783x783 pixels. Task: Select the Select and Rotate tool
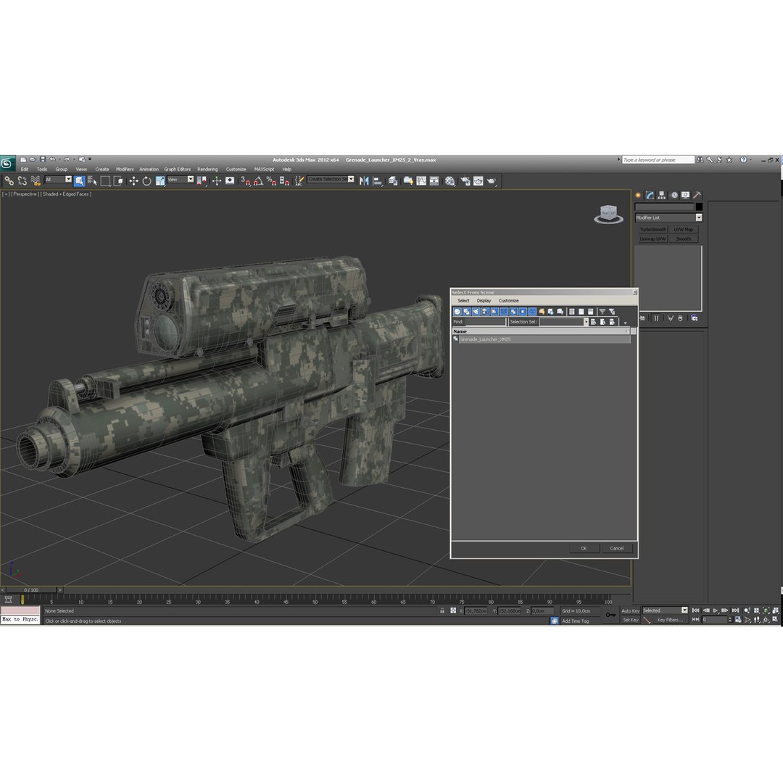(x=146, y=181)
